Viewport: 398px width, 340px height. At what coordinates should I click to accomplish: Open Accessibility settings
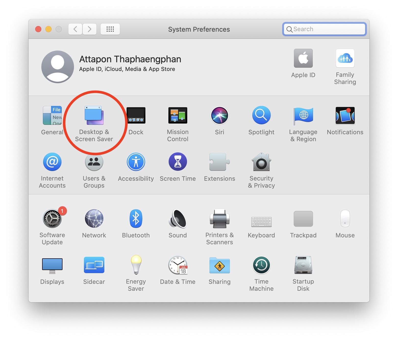pyautogui.click(x=136, y=162)
